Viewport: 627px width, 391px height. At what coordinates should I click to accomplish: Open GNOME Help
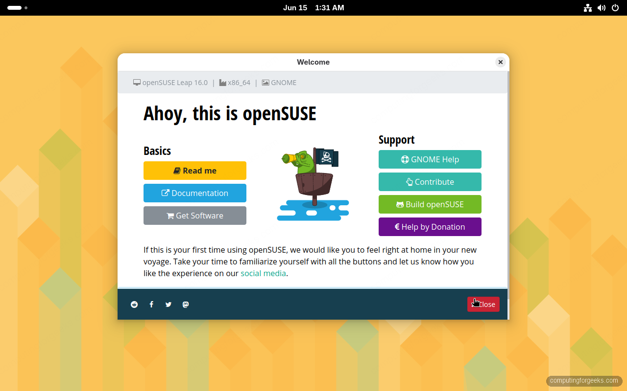(x=430, y=159)
